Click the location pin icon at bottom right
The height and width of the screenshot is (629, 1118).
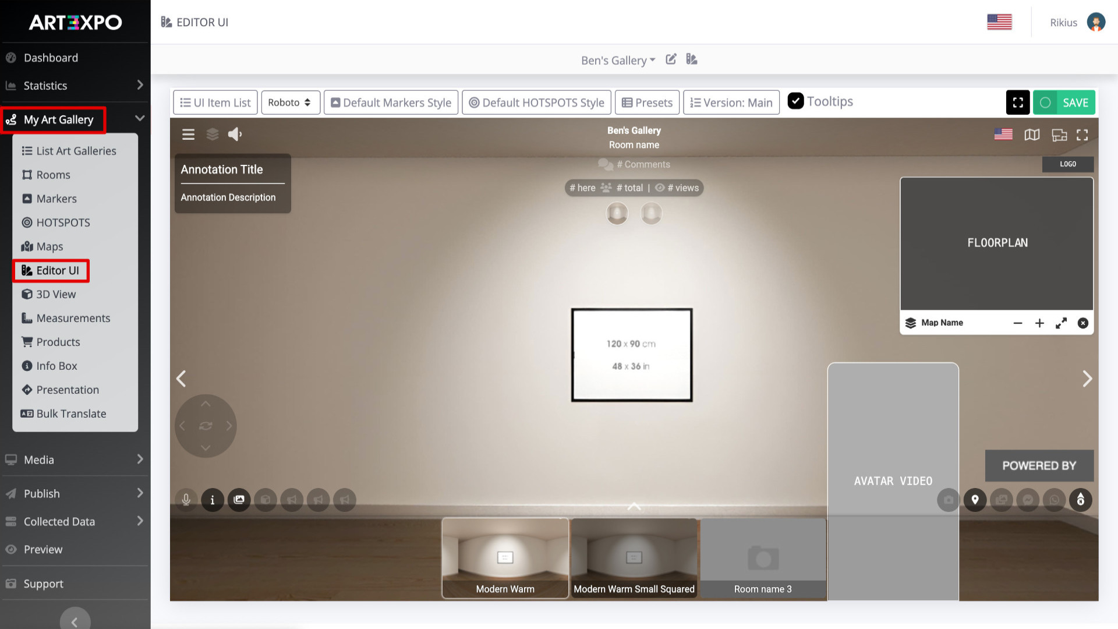pyautogui.click(x=975, y=500)
